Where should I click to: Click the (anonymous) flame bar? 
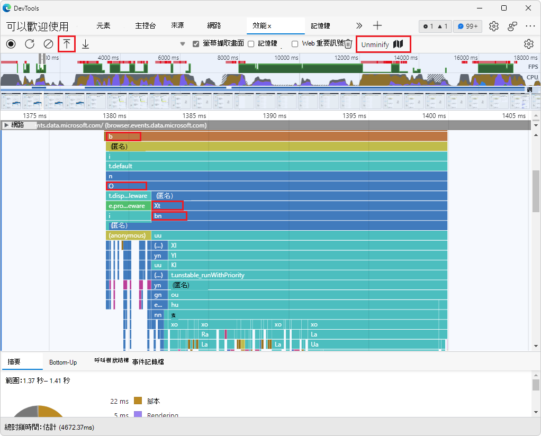coord(128,235)
